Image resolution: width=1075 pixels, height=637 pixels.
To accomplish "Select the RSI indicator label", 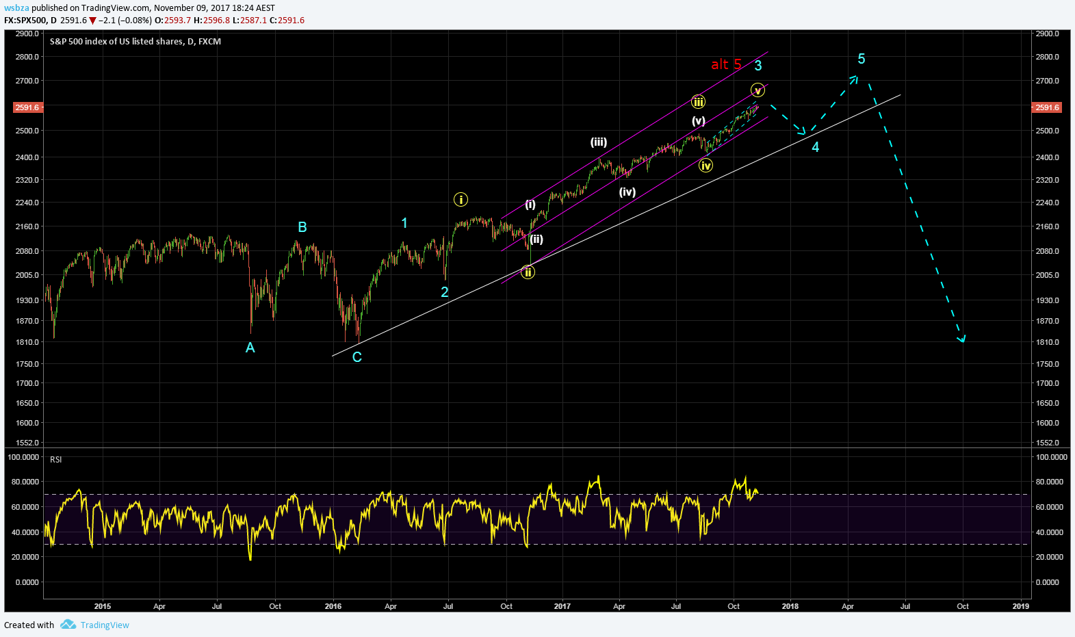I will click(56, 460).
